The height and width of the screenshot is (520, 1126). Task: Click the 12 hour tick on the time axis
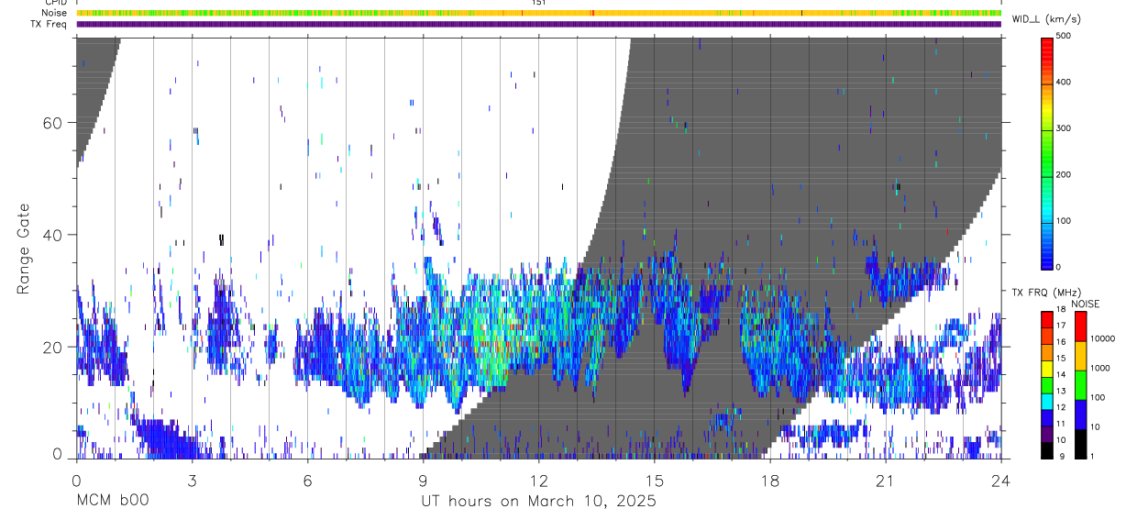pos(538,480)
